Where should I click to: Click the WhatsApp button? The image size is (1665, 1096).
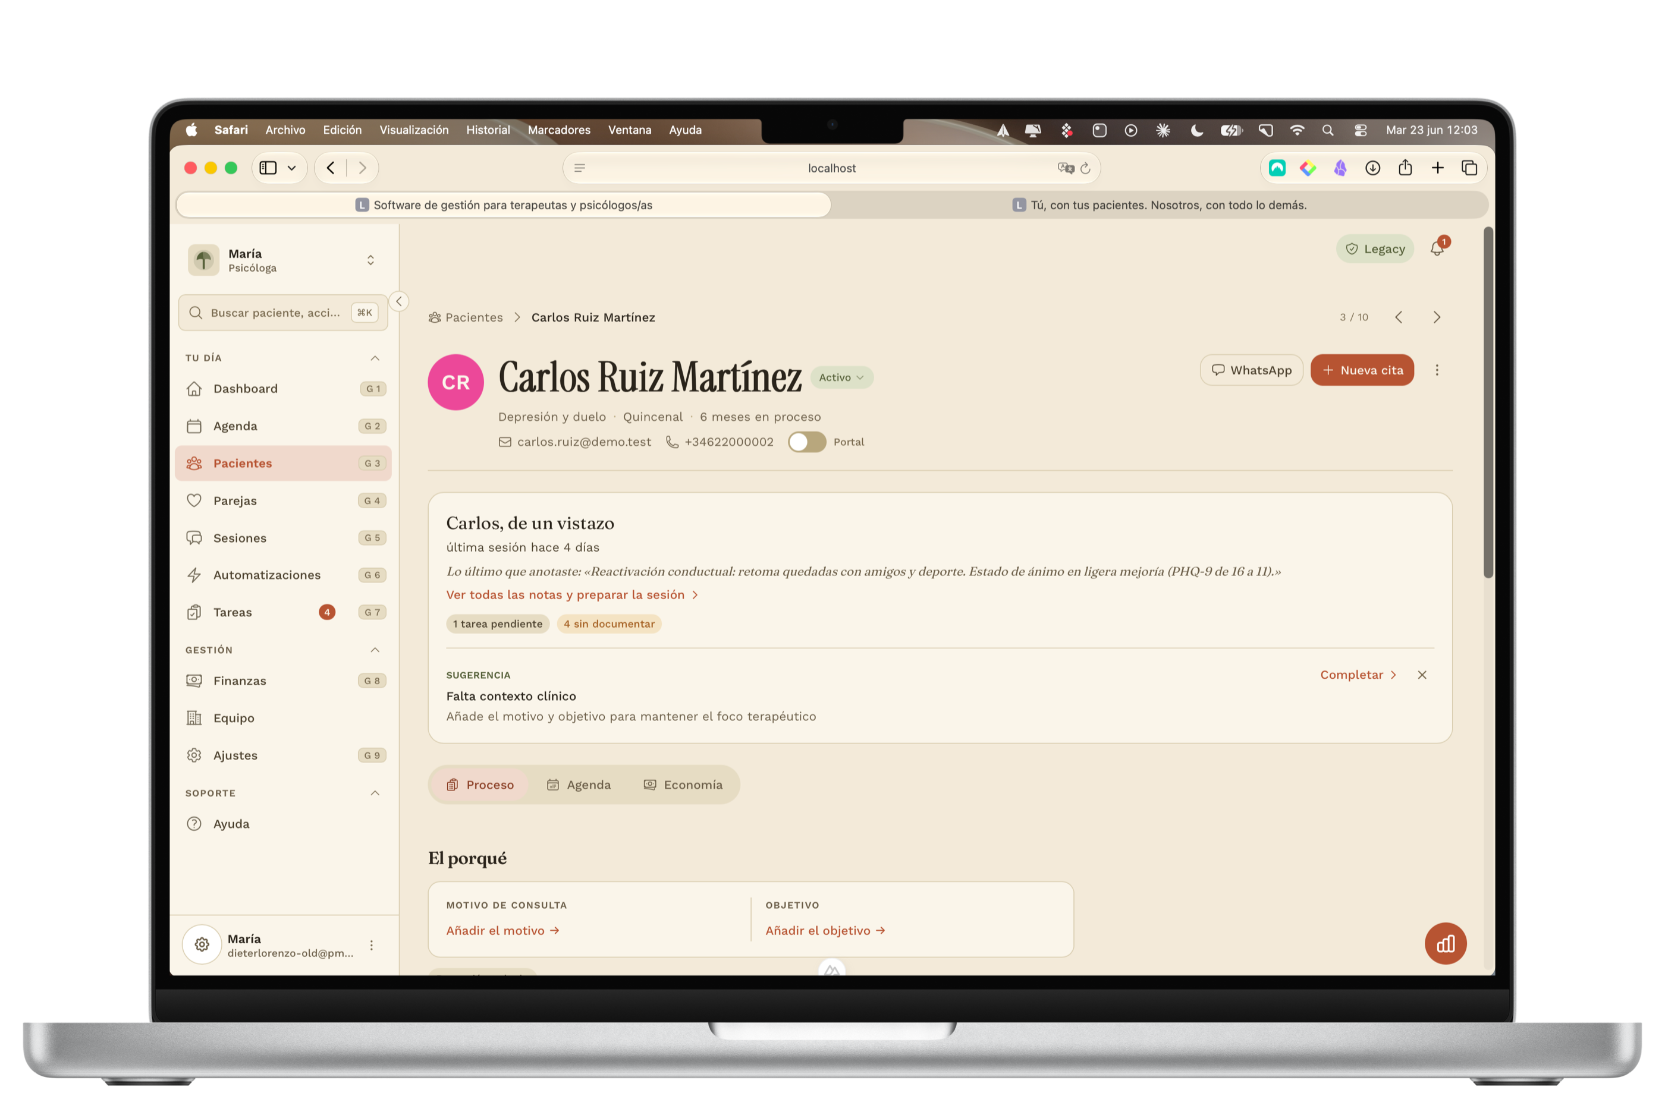[x=1251, y=370]
